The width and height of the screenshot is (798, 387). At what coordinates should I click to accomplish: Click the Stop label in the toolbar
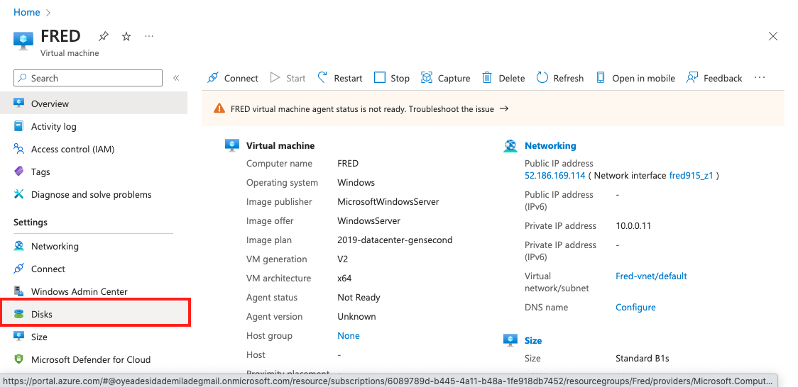click(x=400, y=78)
